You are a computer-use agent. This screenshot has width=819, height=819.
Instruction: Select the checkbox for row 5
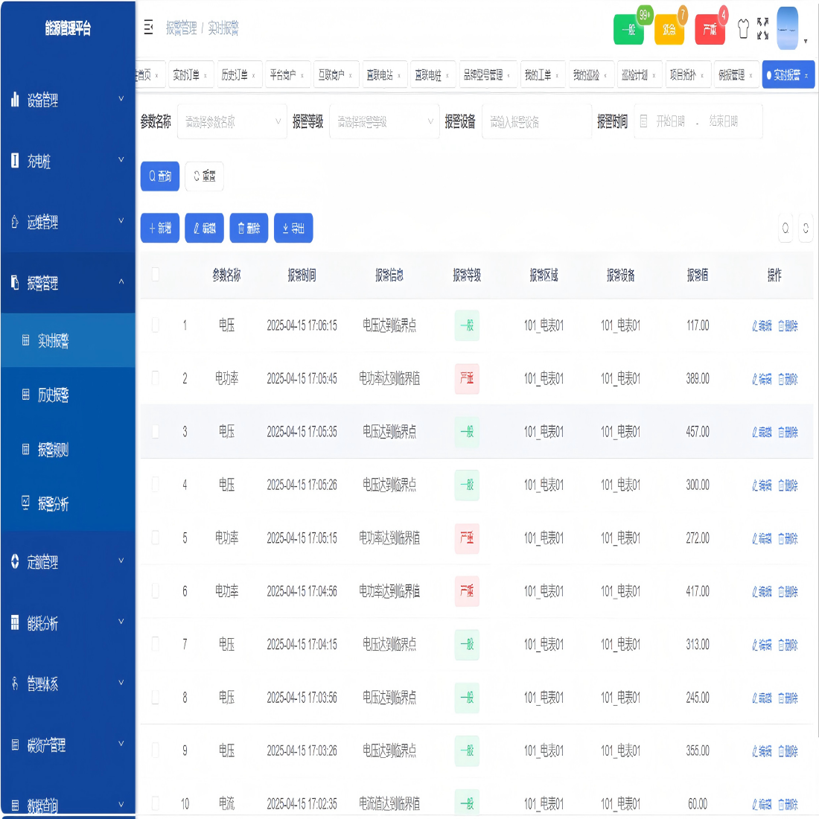coord(156,538)
